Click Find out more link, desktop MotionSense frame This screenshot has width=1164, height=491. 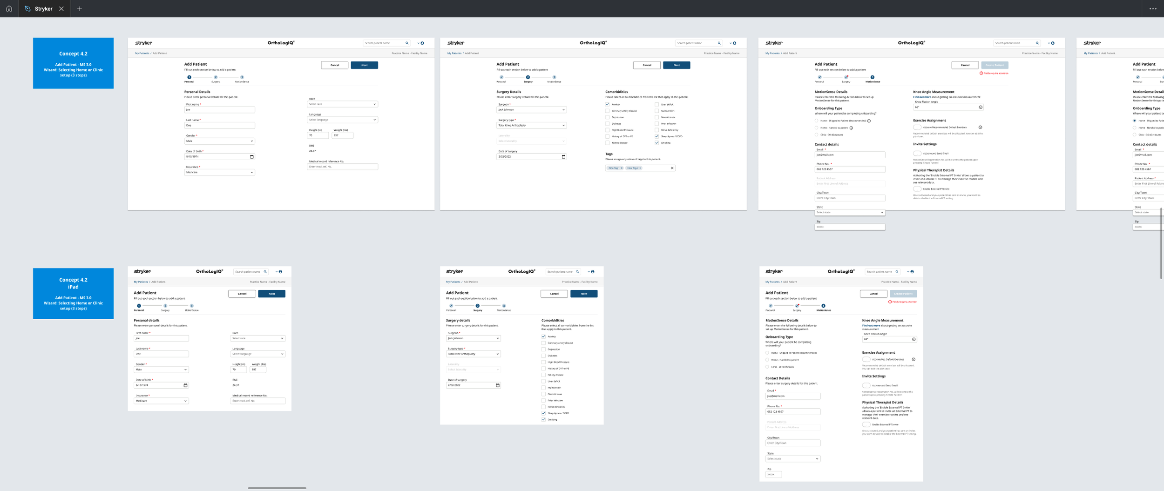click(922, 97)
